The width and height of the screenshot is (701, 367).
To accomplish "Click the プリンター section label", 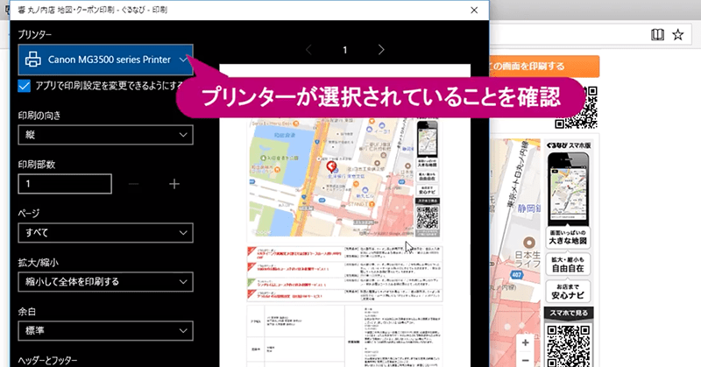I will pos(35,34).
